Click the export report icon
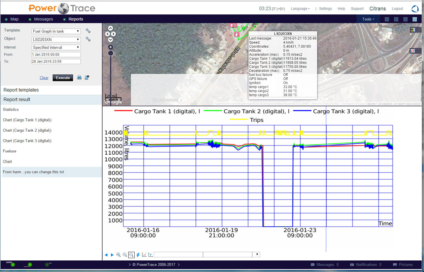The width and height of the screenshot is (424, 272). point(87,77)
